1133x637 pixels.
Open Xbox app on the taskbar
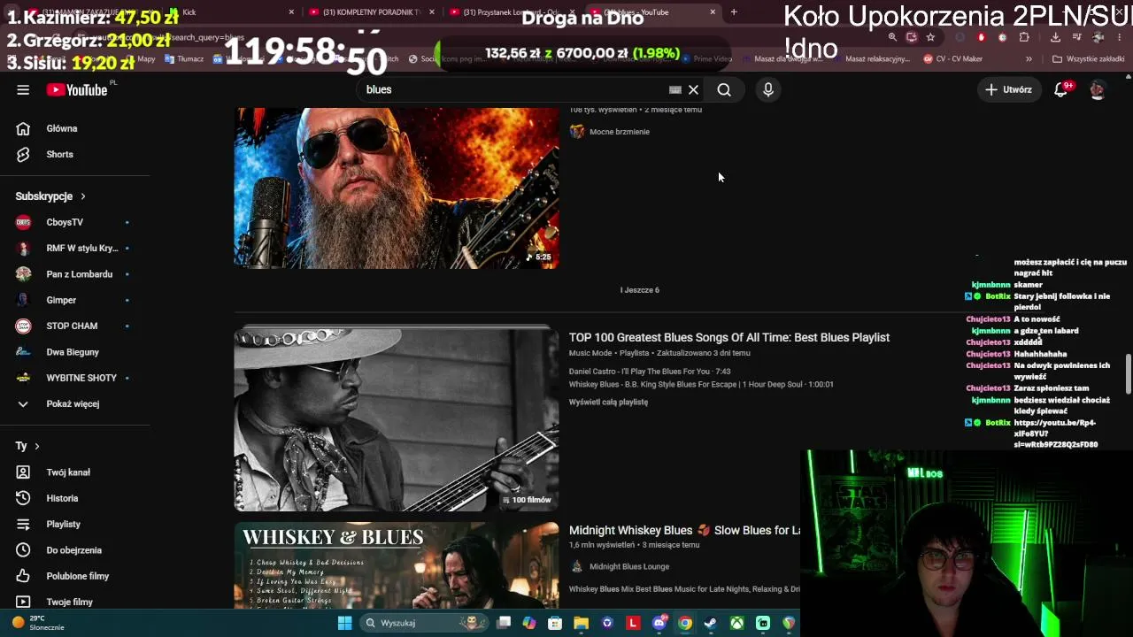pos(736,623)
